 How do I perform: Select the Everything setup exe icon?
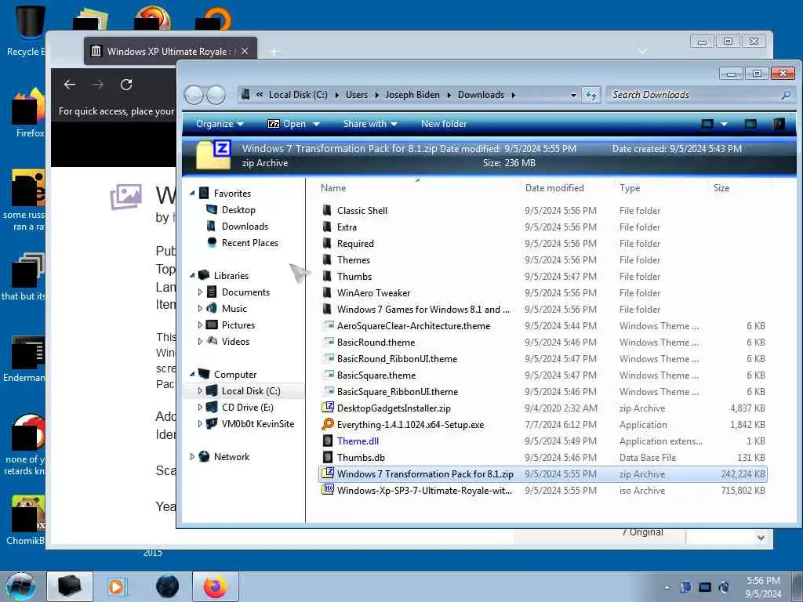coord(328,424)
